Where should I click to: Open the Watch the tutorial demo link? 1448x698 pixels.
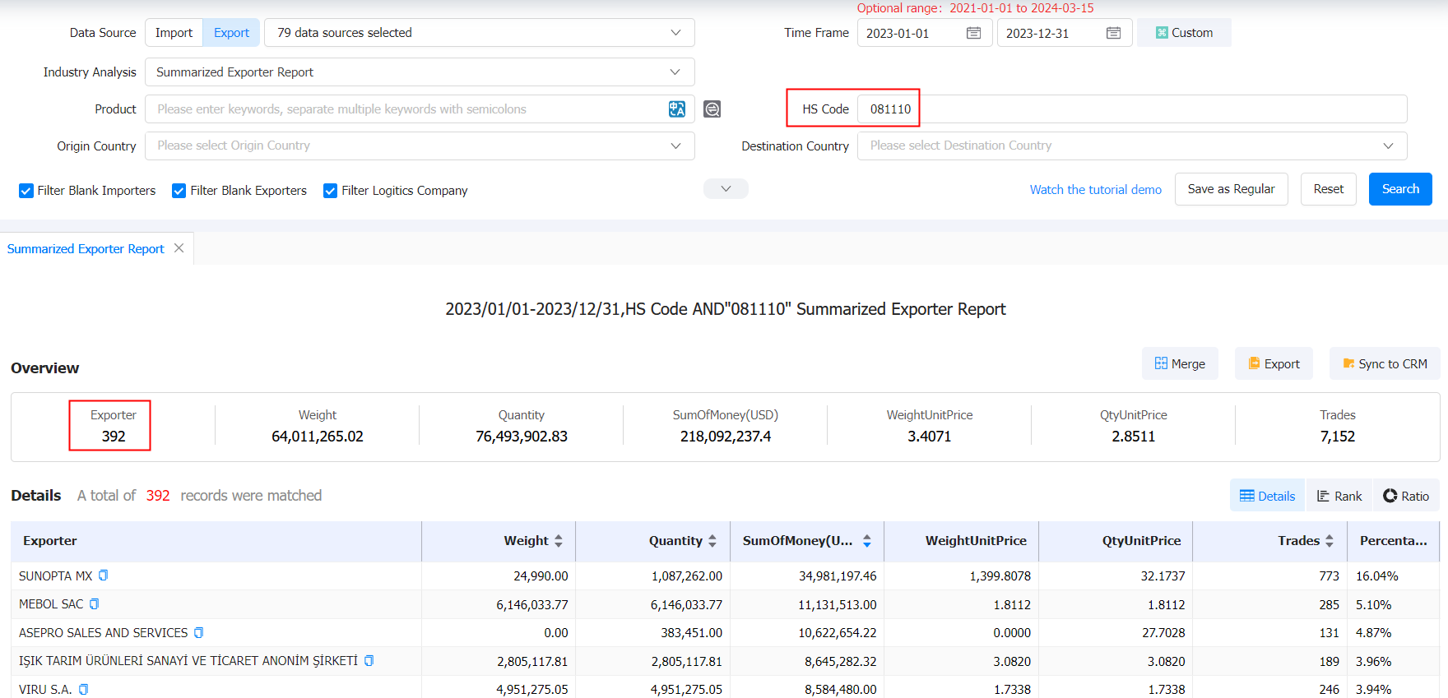[1095, 190]
